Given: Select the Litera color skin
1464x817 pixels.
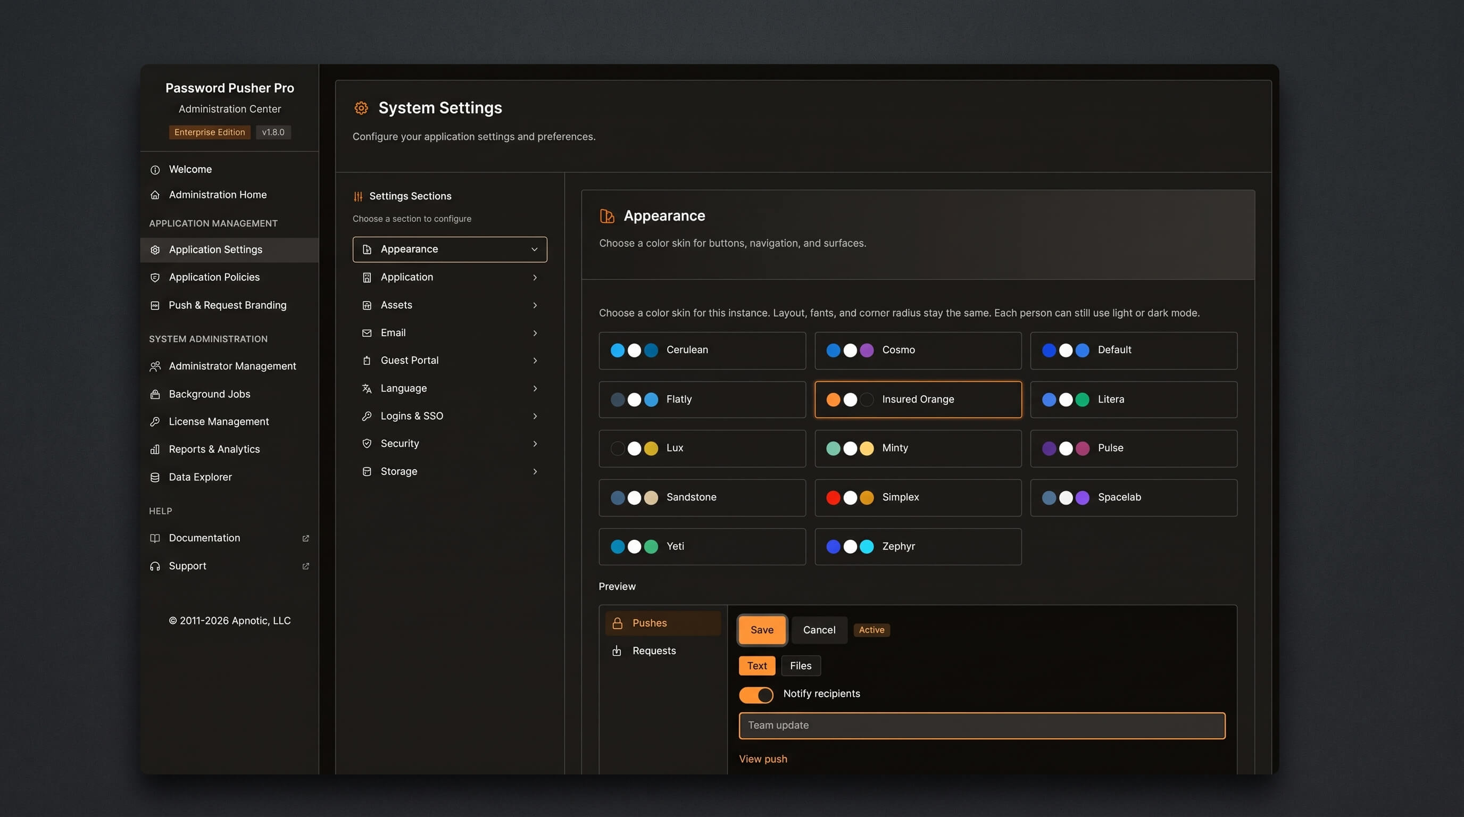Looking at the screenshot, I should point(1133,399).
